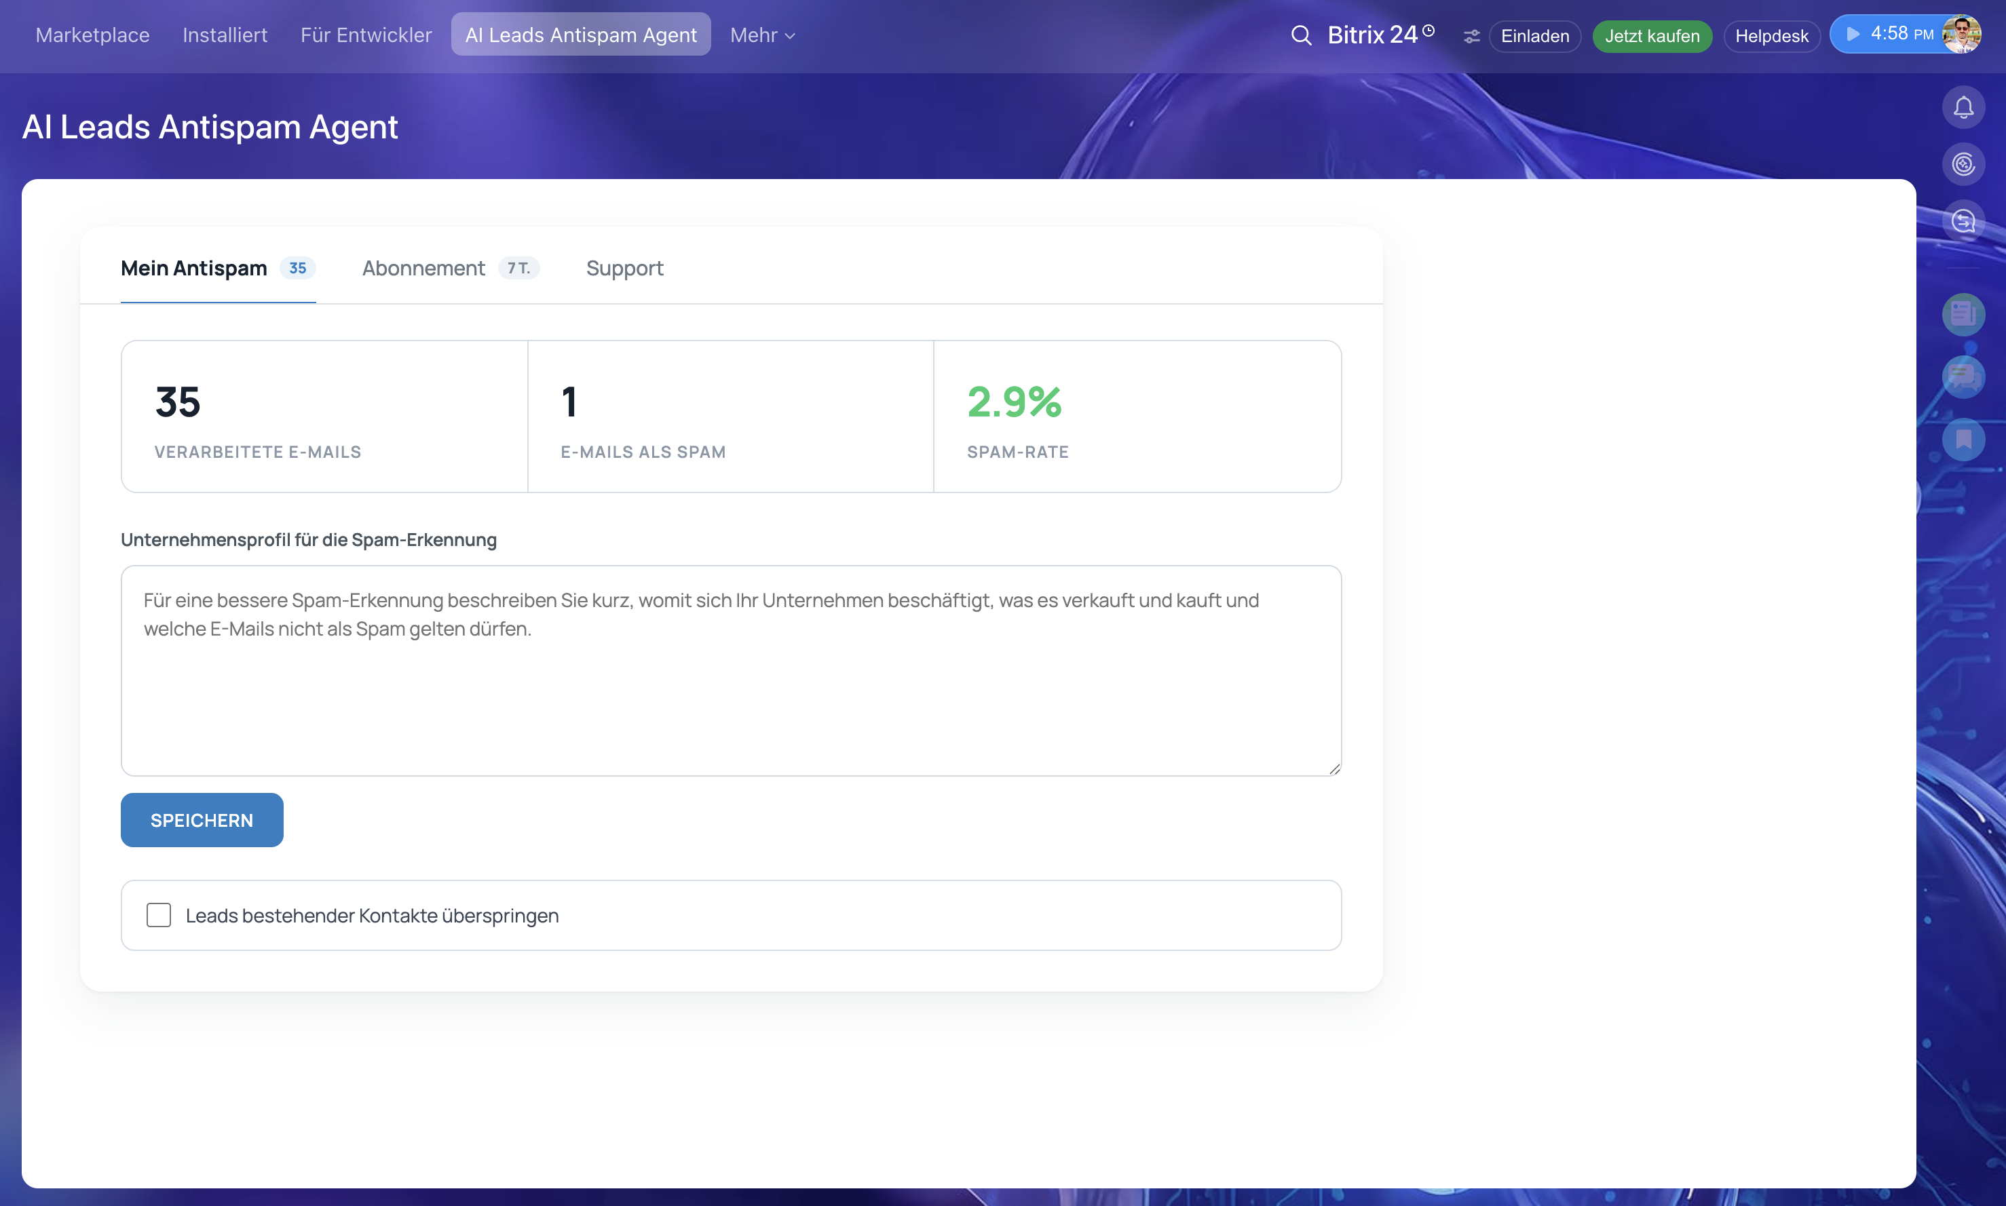Viewport: 2006px width, 1206px height.
Task: Click the textarea resize handle corner
Action: pyautogui.click(x=1335, y=769)
